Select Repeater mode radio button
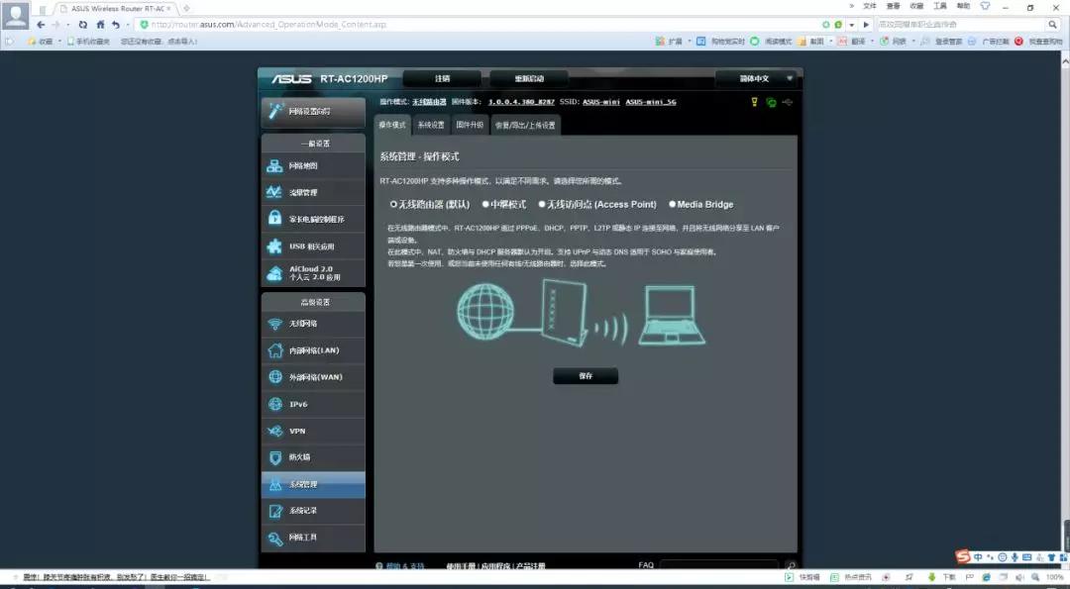The image size is (1070, 589). (x=485, y=205)
